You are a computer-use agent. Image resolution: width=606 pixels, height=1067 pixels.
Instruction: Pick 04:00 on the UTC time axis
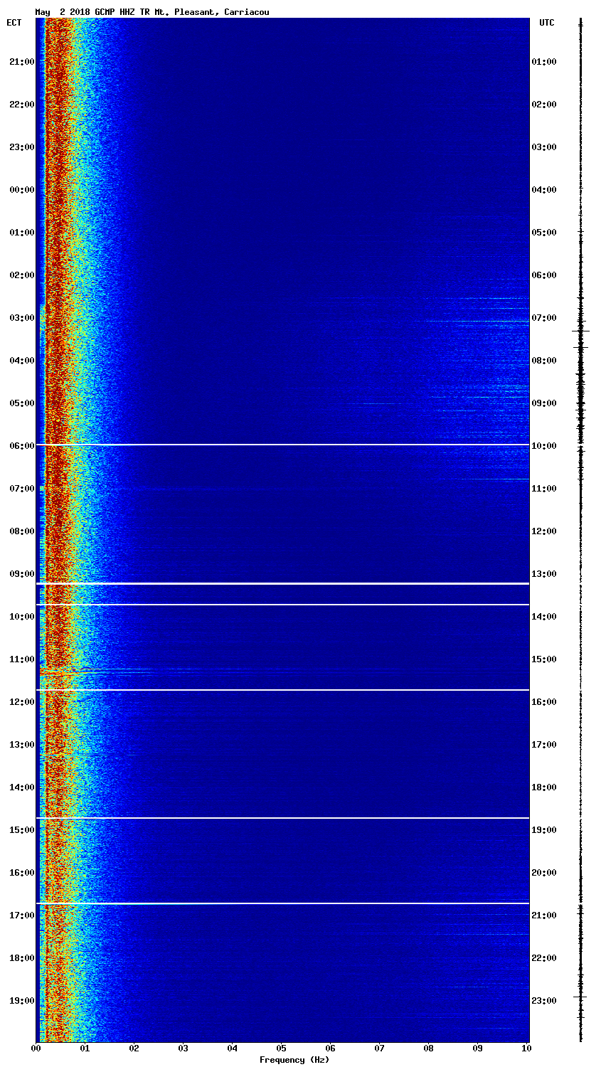[x=544, y=190]
